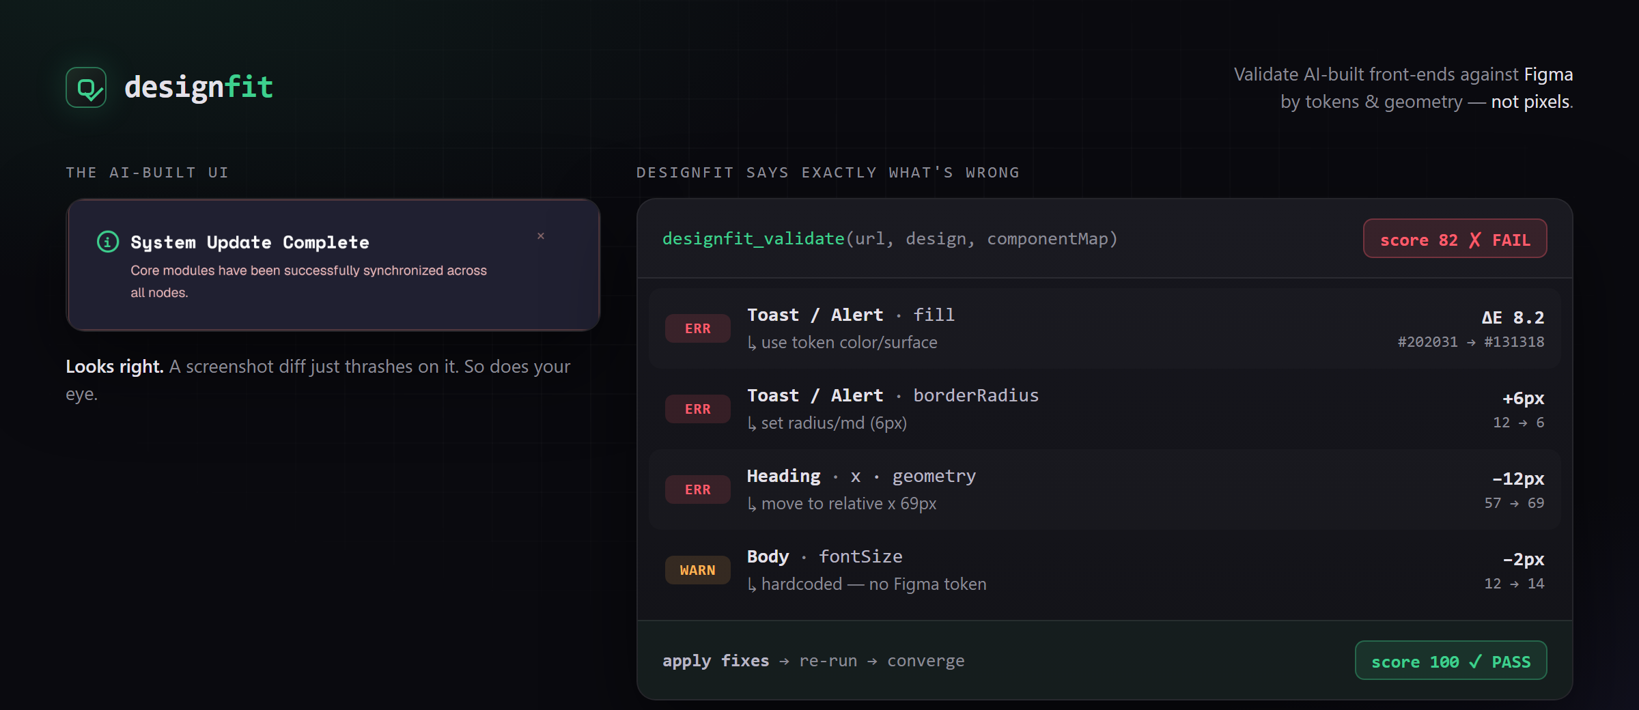This screenshot has height=710, width=1639.
Task: Click the ERR badge on the borderRadius row
Action: [698, 409]
